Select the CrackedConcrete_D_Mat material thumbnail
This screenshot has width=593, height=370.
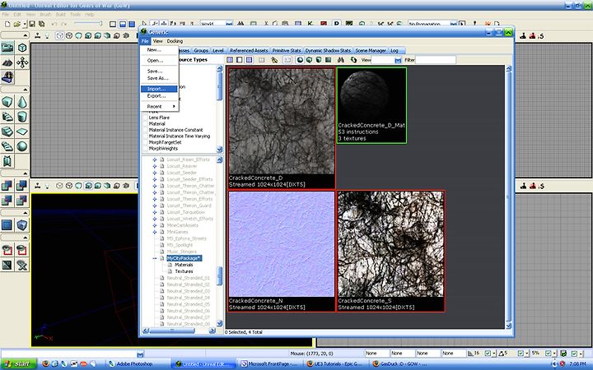pos(371,105)
